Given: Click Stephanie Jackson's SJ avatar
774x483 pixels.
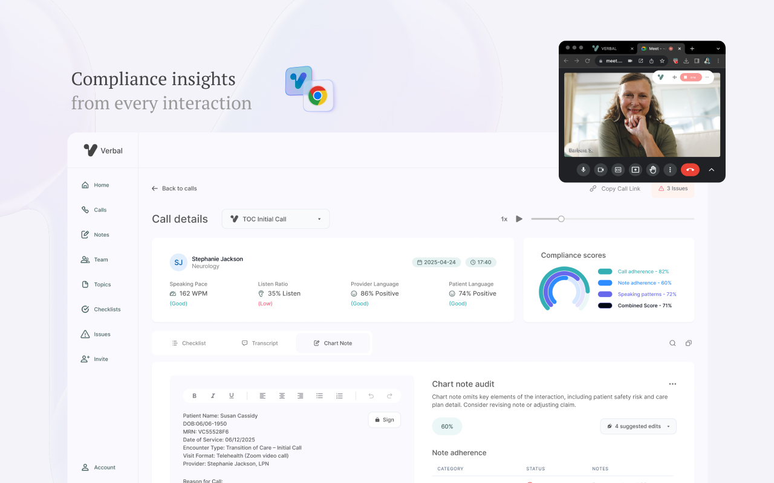Looking at the screenshot, I should click(178, 262).
